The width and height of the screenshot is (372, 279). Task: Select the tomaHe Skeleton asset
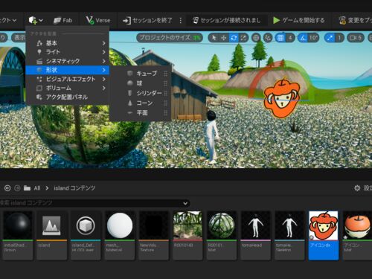point(289,235)
